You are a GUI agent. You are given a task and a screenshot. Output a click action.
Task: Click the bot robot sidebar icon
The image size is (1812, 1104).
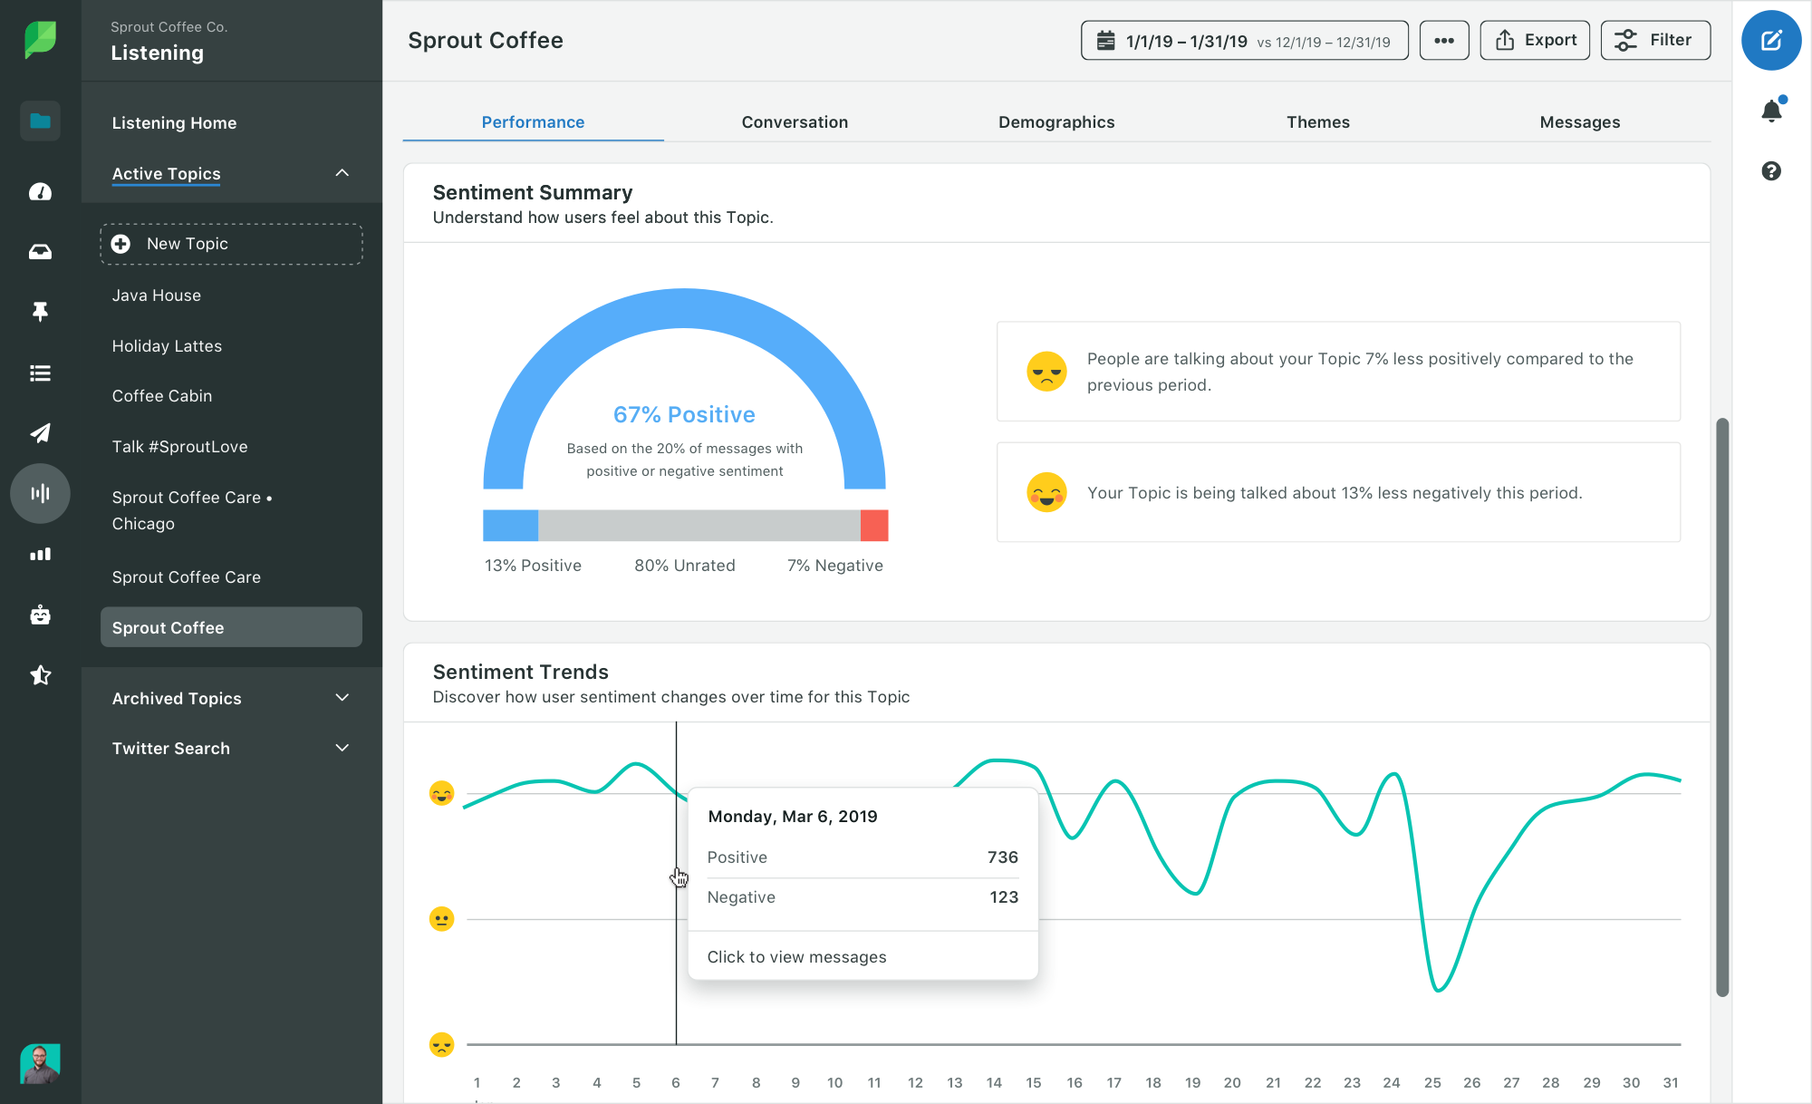pyautogui.click(x=40, y=615)
